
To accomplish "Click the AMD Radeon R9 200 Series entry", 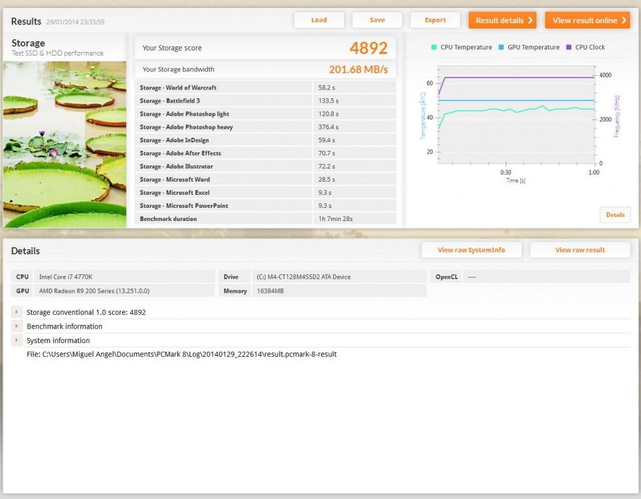I will (x=94, y=291).
